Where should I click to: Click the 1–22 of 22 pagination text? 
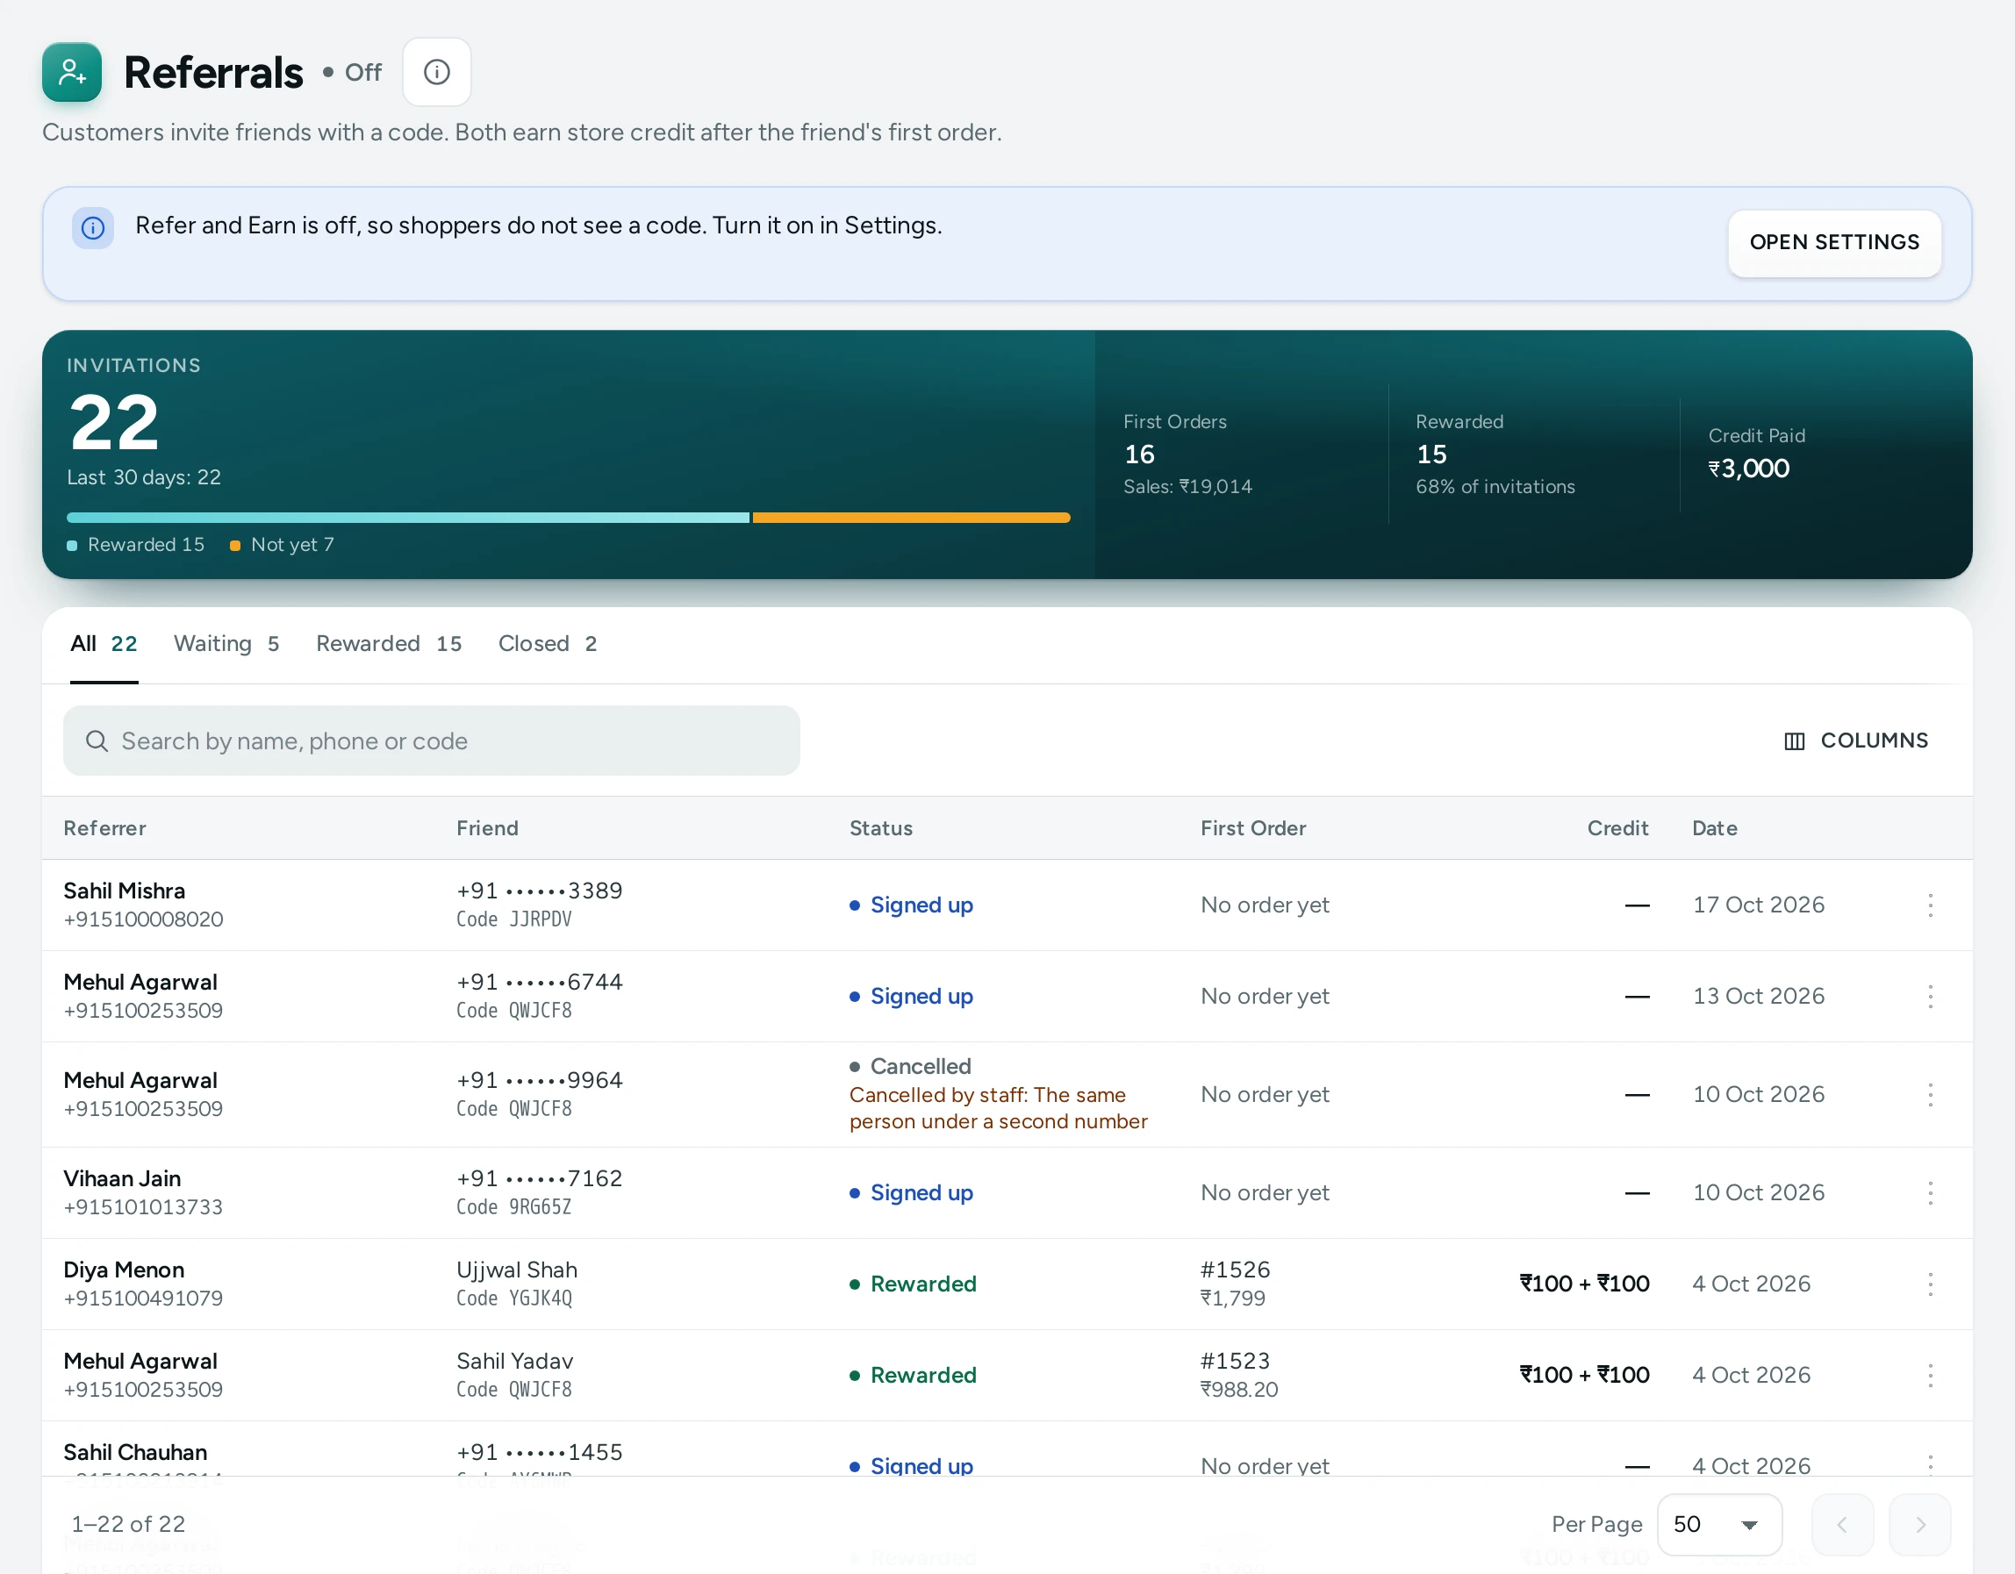pos(128,1524)
